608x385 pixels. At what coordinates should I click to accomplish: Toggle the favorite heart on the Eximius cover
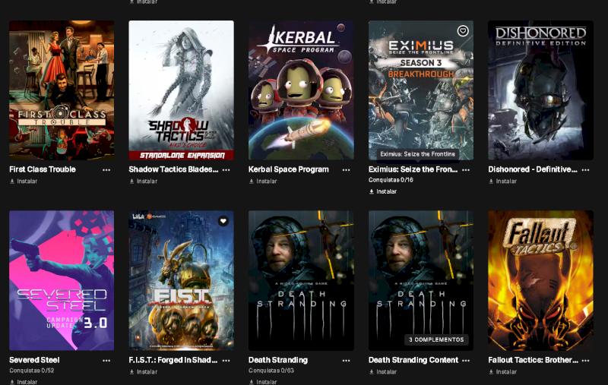tap(463, 30)
